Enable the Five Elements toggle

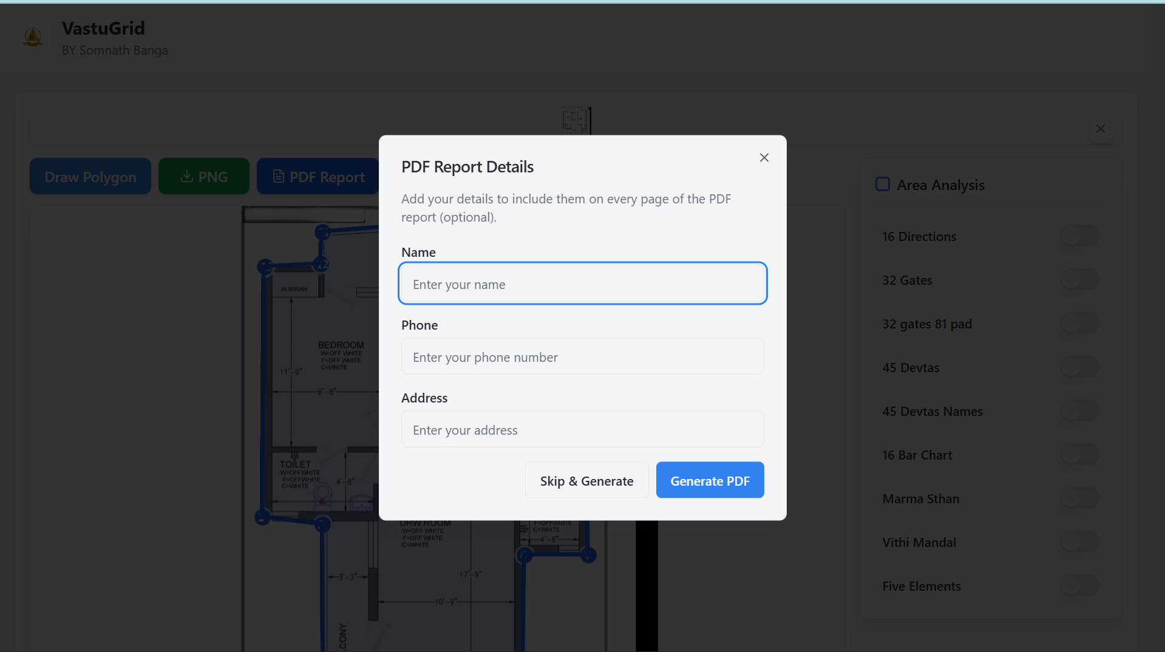point(1080,585)
